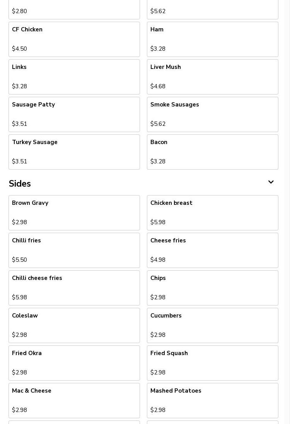Viewport: 290px width, 424px height.
Task: Select the Cheese fries side
Action: 213,250
